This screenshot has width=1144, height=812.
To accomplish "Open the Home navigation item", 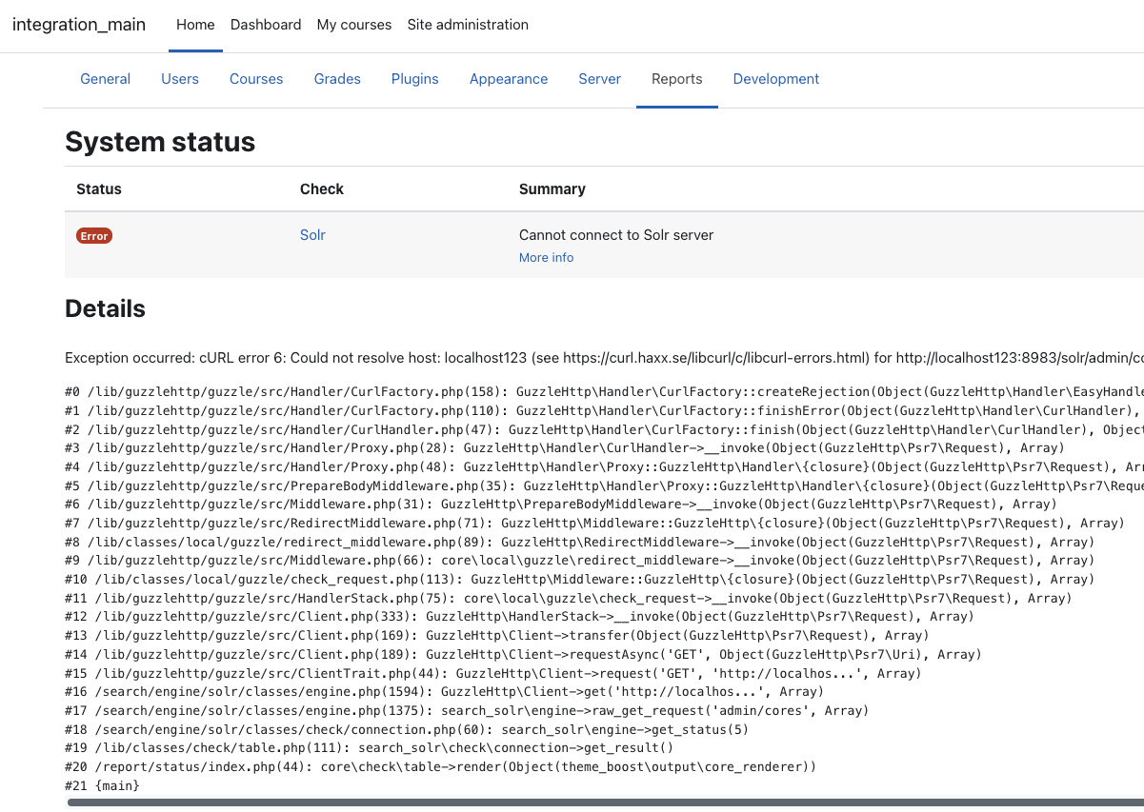I will [195, 25].
